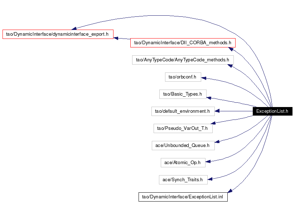Open the tao/Pseudo_VarOut_T.h node
The width and height of the screenshot is (295, 203).
point(183,128)
